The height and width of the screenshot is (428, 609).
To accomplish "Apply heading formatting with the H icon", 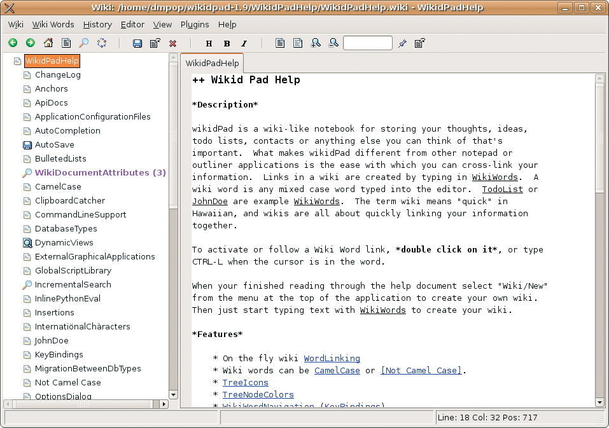I will click(x=209, y=43).
